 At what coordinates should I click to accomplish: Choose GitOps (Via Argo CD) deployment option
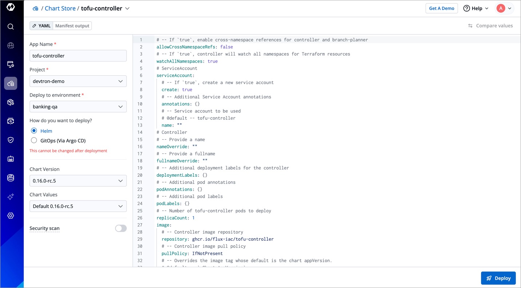point(34,140)
